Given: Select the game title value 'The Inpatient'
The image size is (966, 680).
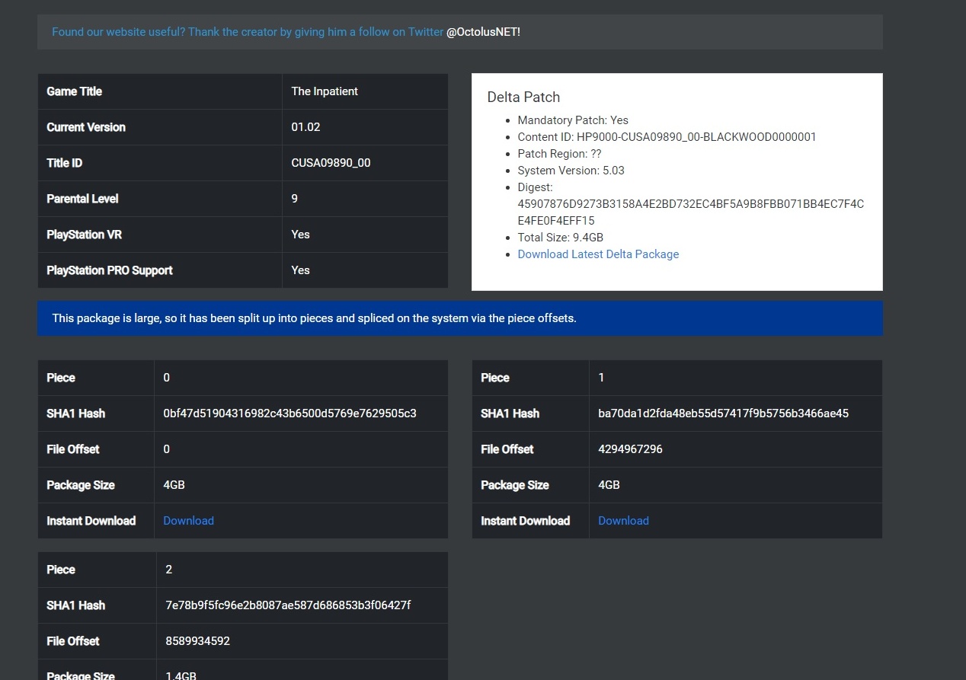Looking at the screenshot, I should pyautogui.click(x=325, y=91).
